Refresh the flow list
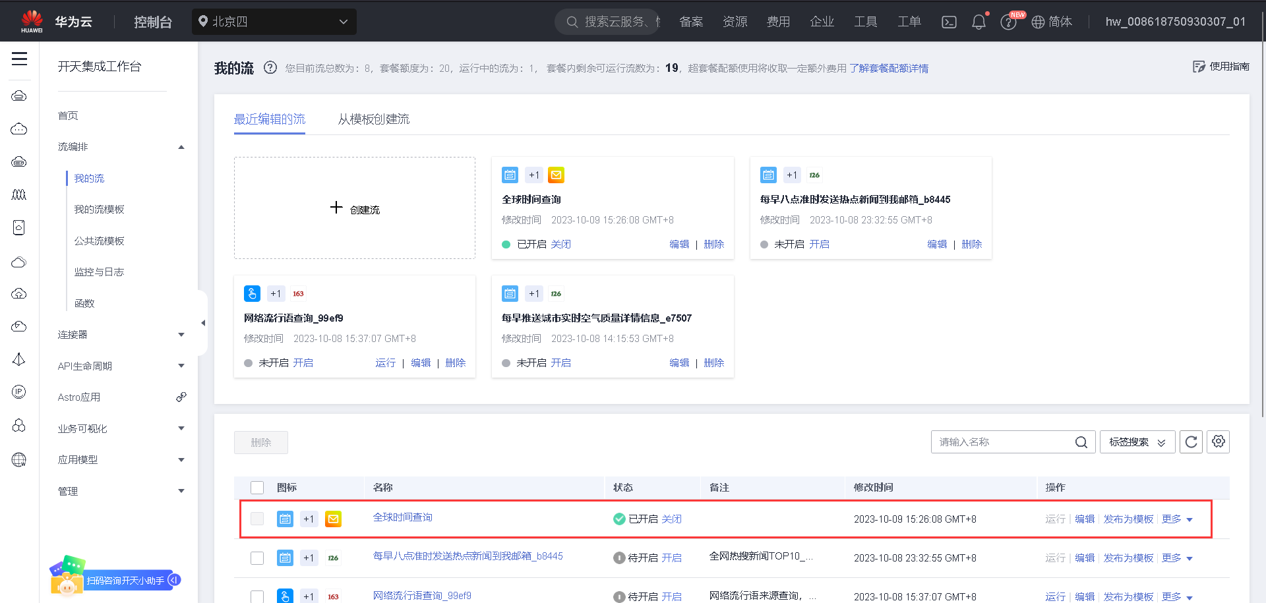 coord(1191,442)
